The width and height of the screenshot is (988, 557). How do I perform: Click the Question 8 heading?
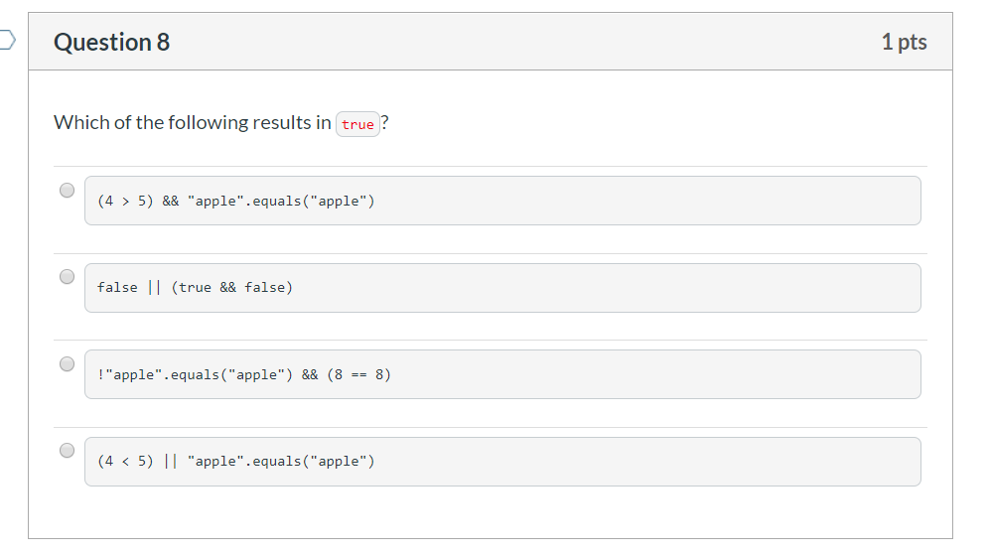[x=112, y=42]
